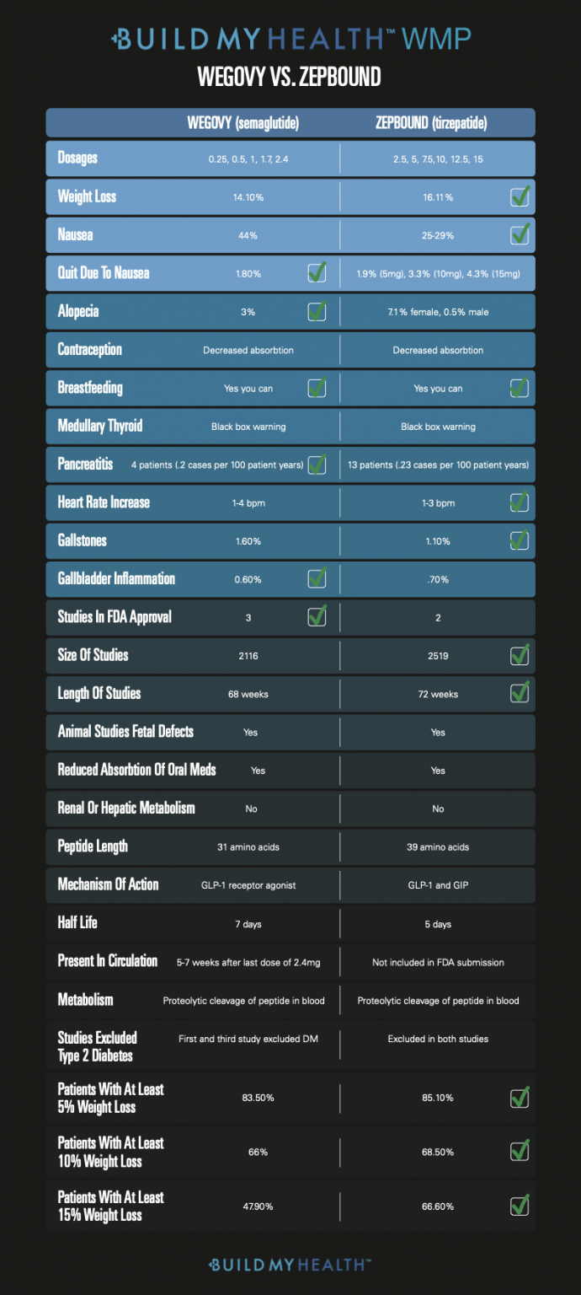Click the Wegovy Gallbladder Inflammation checkmark
Viewport: 581px width, 1295px height.
click(x=317, y=578)
